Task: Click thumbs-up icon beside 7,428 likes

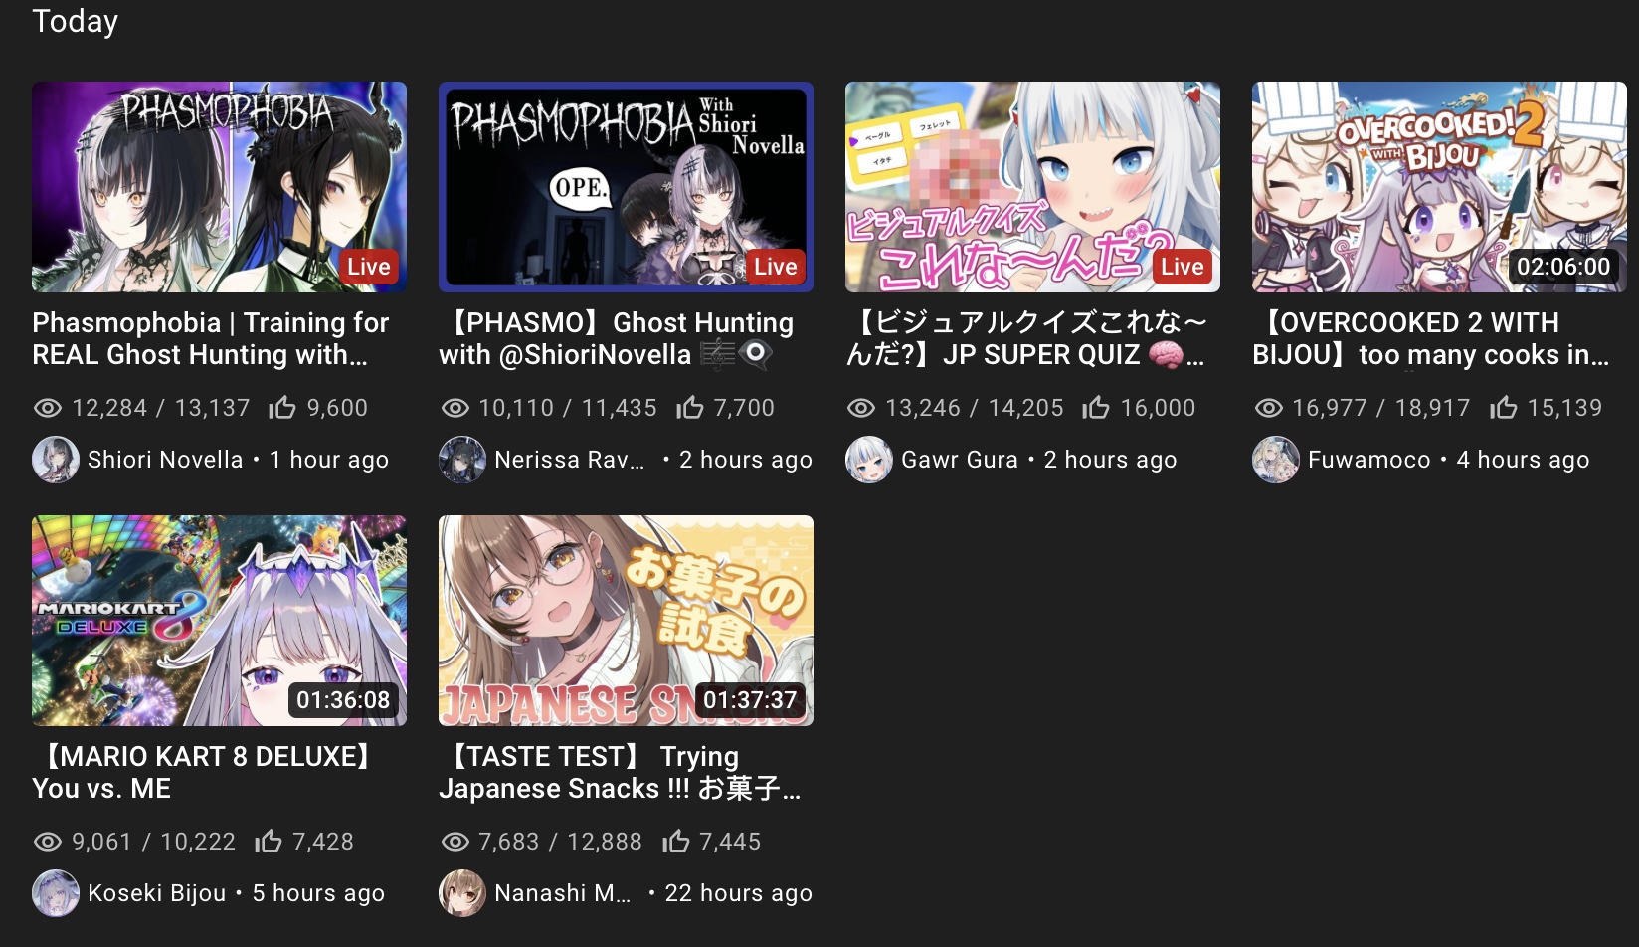Action: pos(269,841)
